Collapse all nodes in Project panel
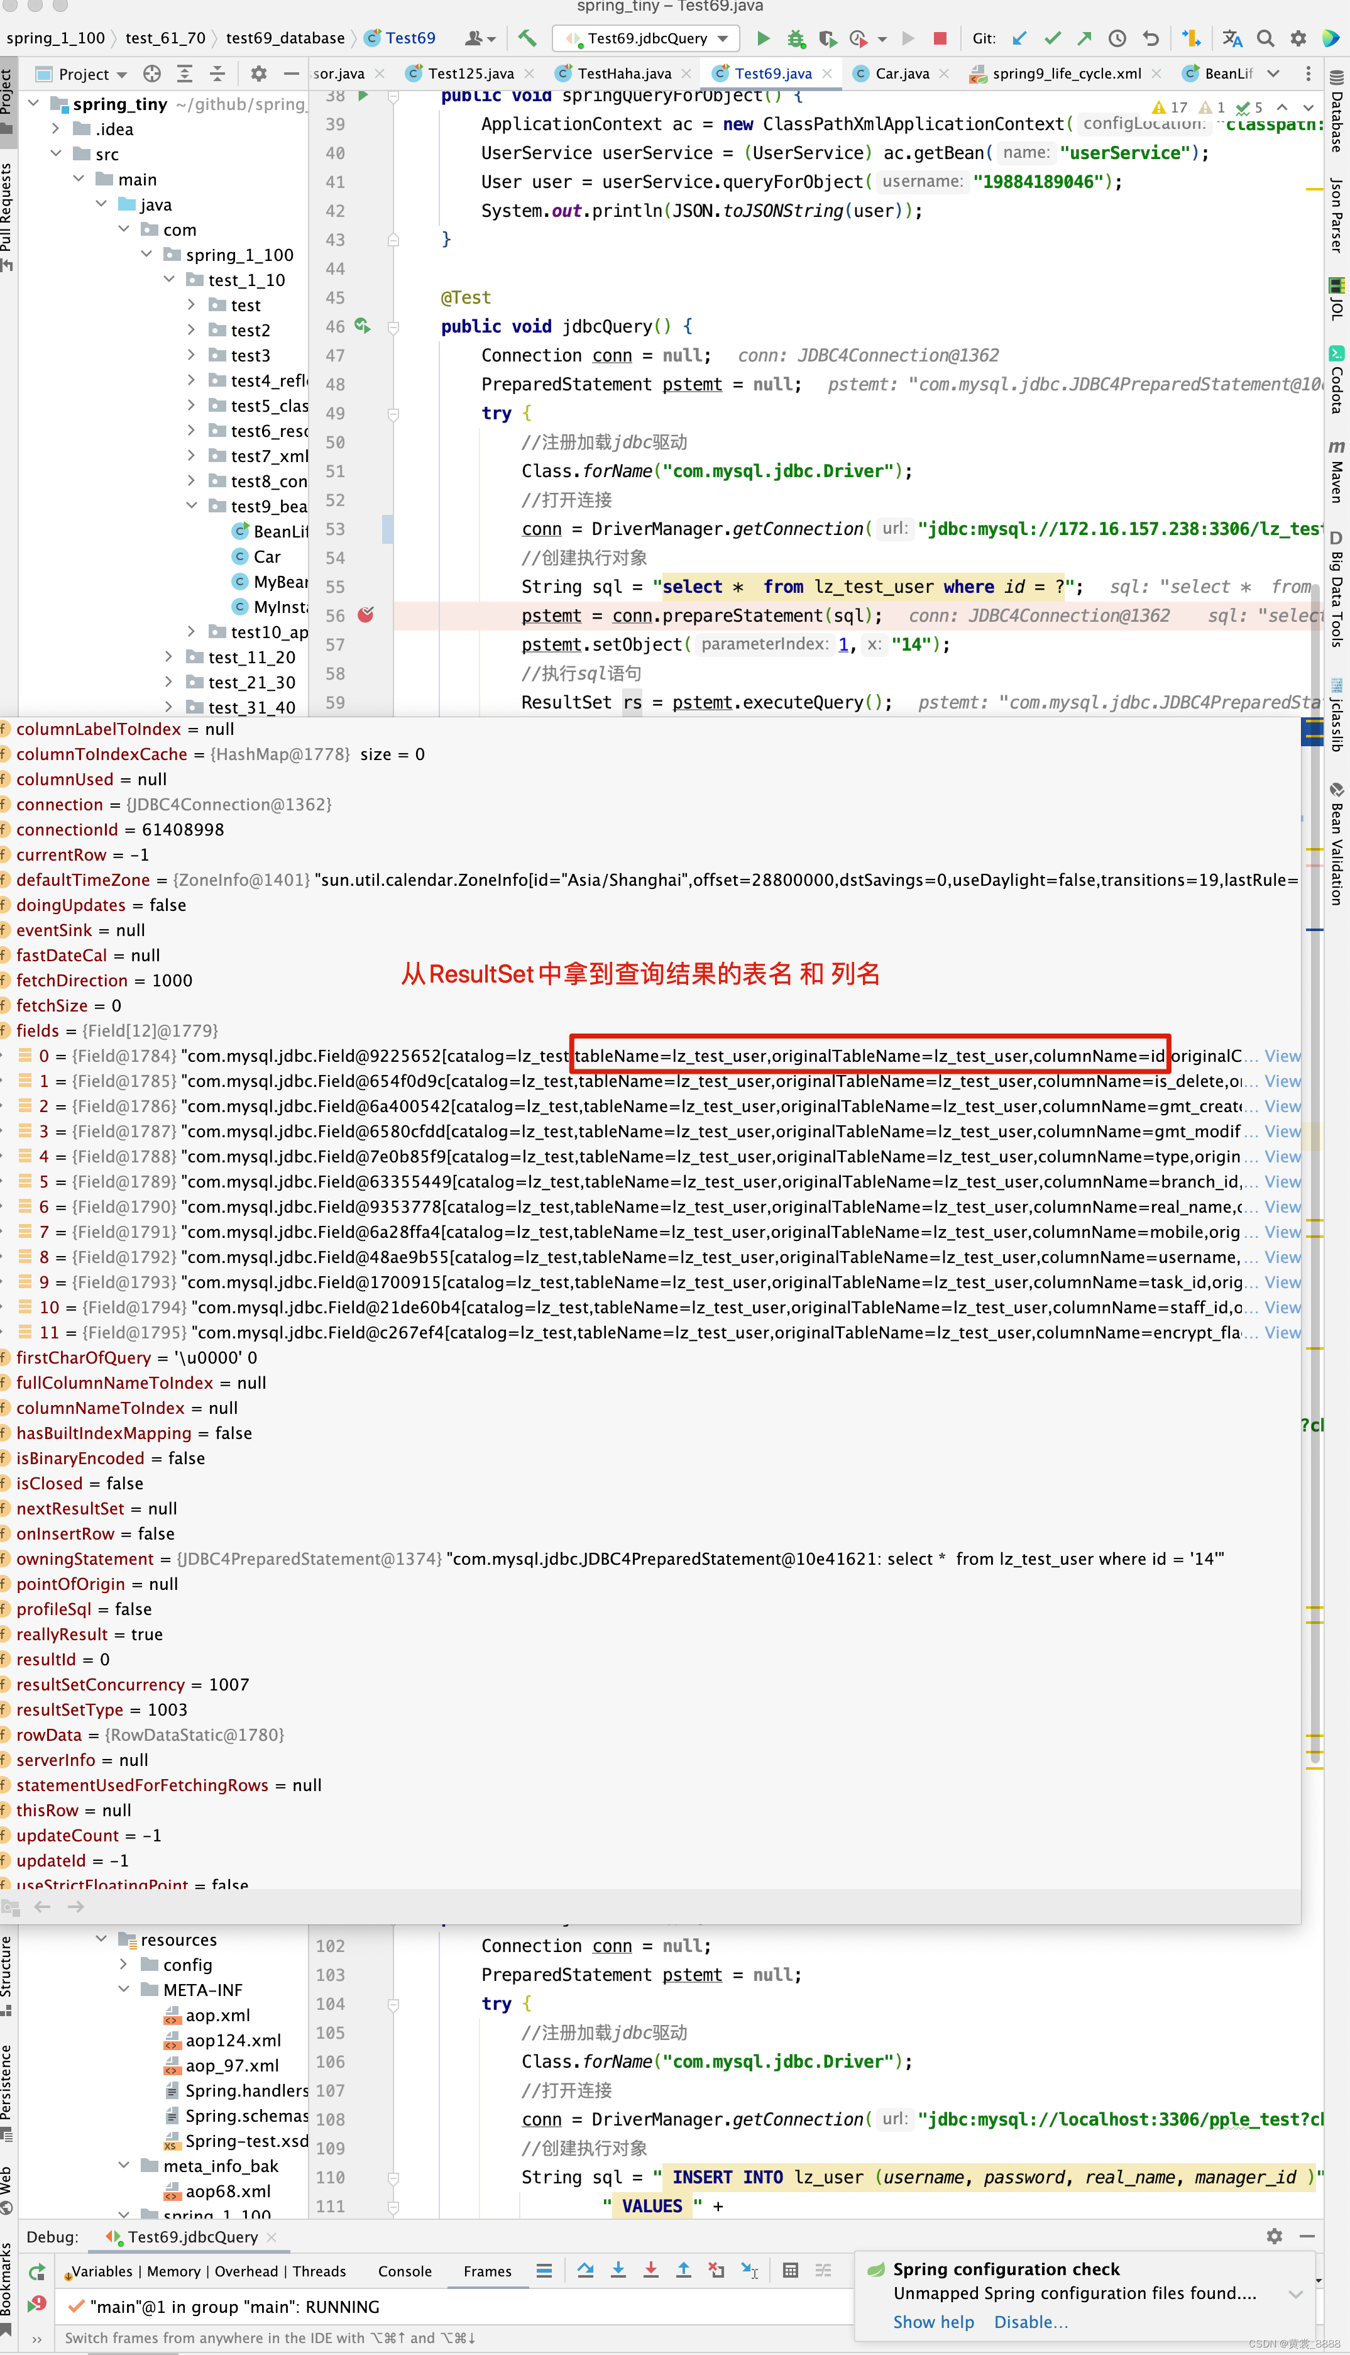Viewport: 1350px width, 2355px height. tap(217, 74)
